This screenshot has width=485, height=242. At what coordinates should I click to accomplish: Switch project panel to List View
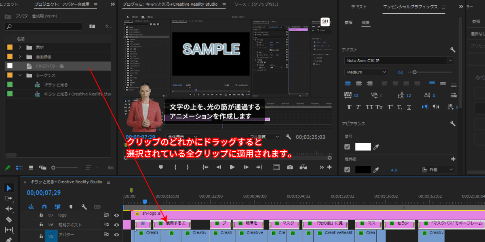click(19, 167)
